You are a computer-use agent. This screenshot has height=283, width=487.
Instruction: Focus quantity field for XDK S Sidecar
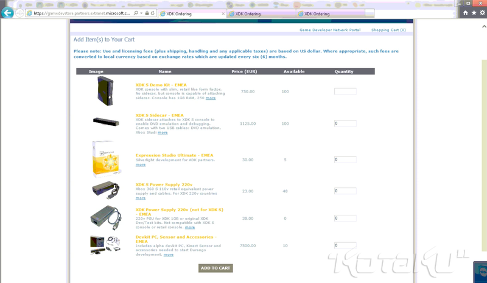tap(345, 124)
